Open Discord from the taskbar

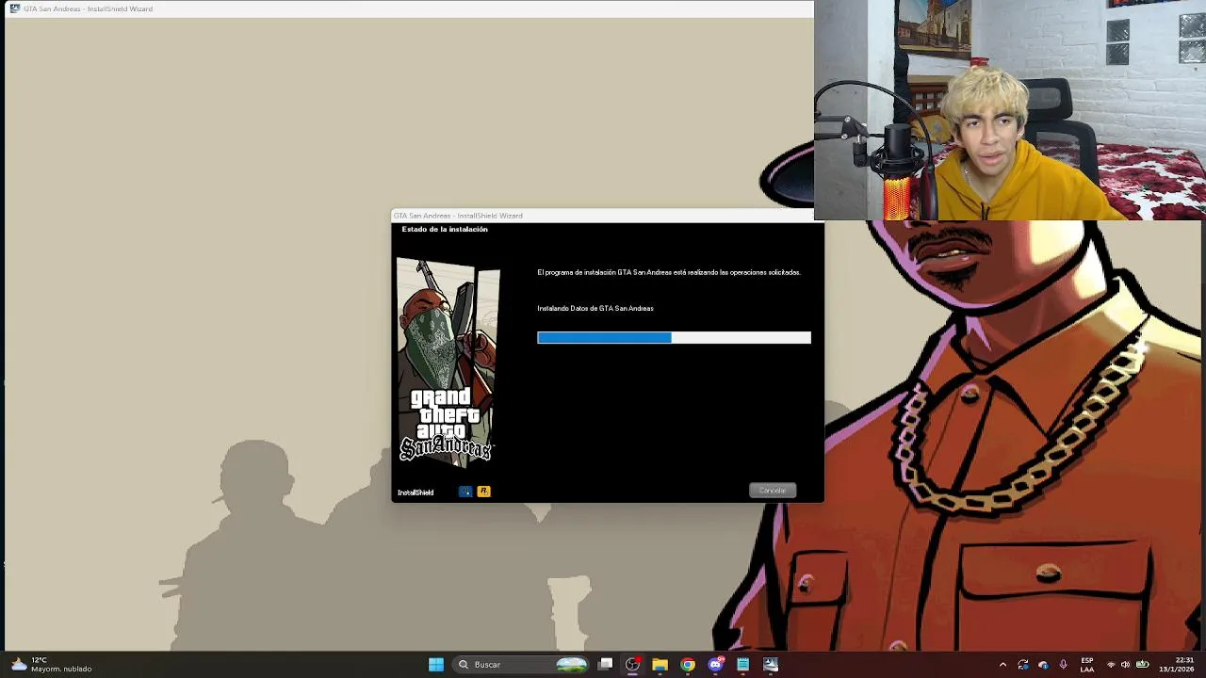click(x=715, y=665)
